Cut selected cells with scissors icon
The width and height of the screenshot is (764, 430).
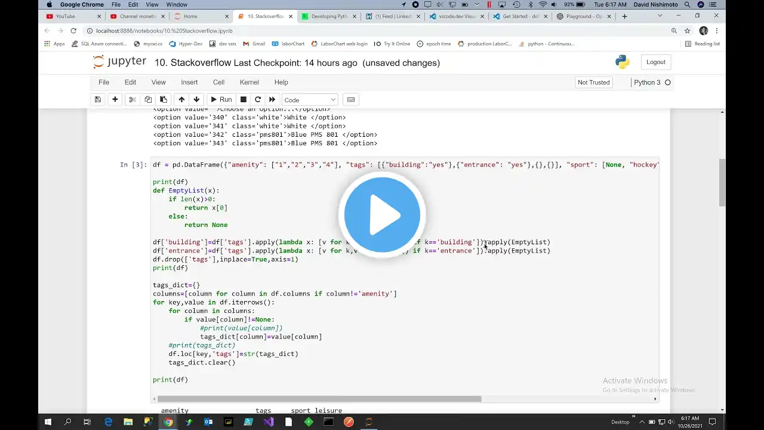click(133, 100)
